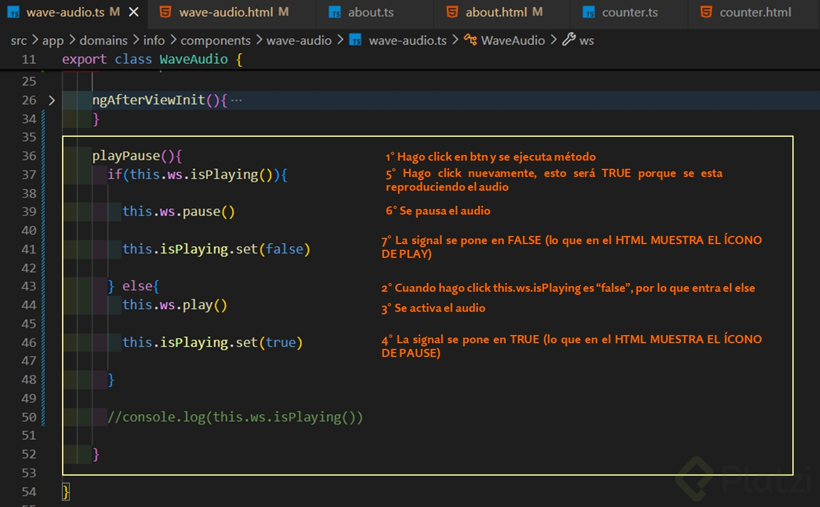Close the wave-audio.ts tab
This screenshot has width=820, height=507.
click(x=134, y=12)
